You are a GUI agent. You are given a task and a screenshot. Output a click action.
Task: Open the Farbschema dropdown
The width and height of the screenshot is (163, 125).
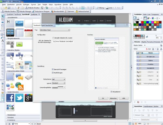pyautogui.click(x=59, y=79)
